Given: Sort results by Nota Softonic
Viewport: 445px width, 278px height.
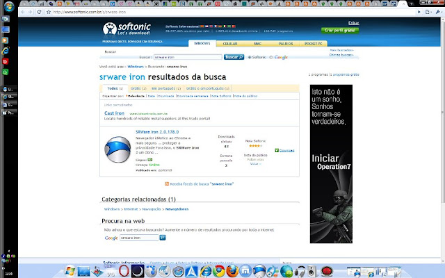Looking at the screenshot, I should pyautogui.click(x=221, y=96).
